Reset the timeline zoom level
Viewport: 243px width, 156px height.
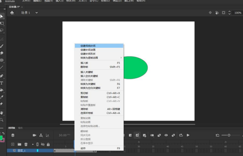coord(217,135)
